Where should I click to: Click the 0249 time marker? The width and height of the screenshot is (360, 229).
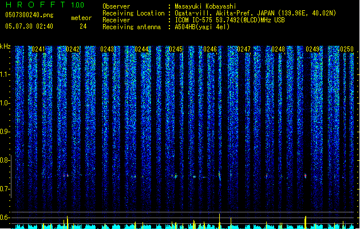312,49
